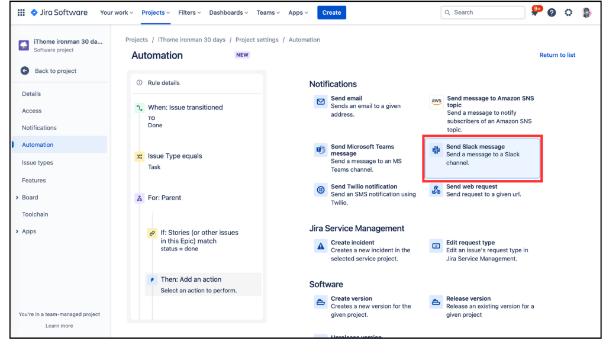This screenshot has height=341, width=606.
Task: Click the Back to project arrow icon
Action: coord(25,71)
